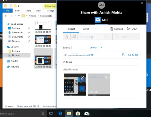Select 2018-01-31 (1) screenshot file
This screenshot has height=117, width=151.
(43, 27)
